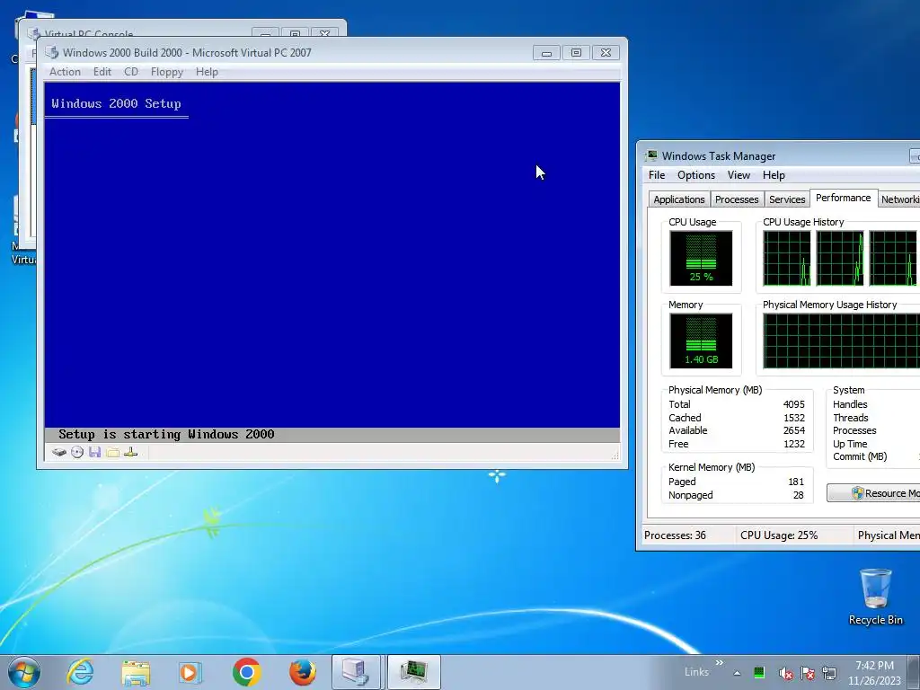Open Task Manager's View menu
The width and height of the screenshot is (920, 690).
739,175
